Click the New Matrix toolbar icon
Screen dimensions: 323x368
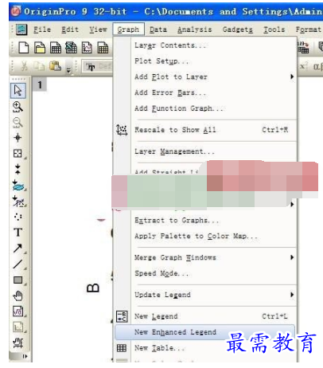[103, 48]
